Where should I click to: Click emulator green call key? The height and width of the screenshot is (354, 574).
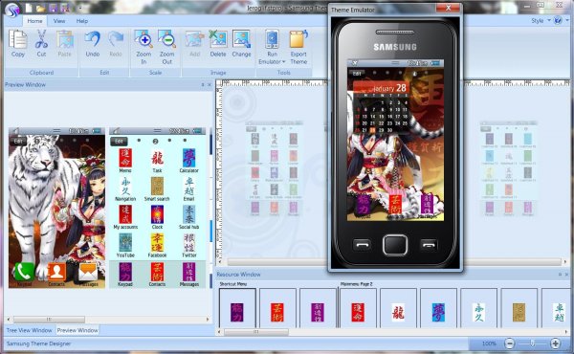(362, 245)
